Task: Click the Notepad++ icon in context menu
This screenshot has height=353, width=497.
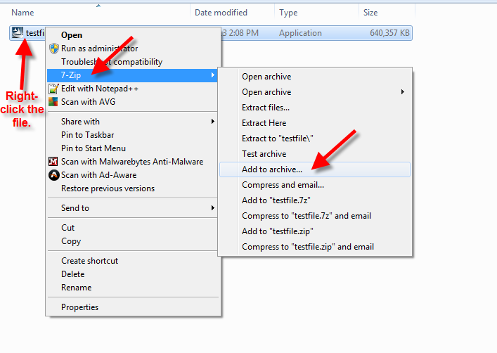Action: tap(53, 89)
